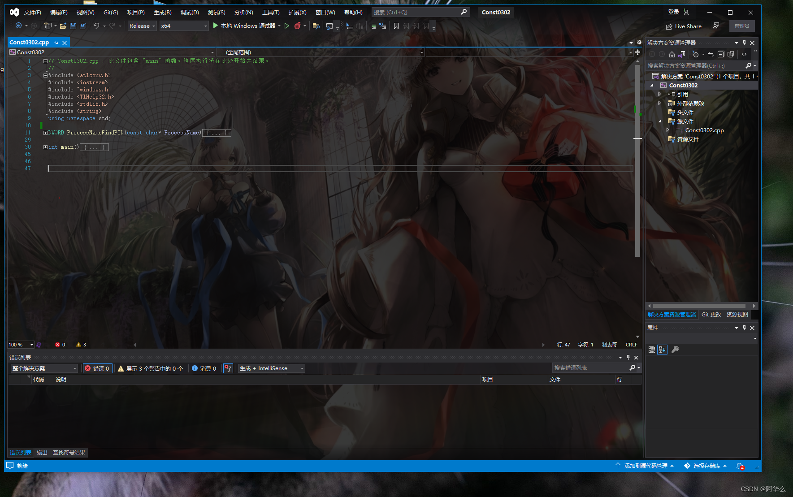Toggle Alphabetical sort in the Properties panel
Image resolution: width=793 pixels, height=497 pixels.
pyautogui.click(x=662, y=350)
